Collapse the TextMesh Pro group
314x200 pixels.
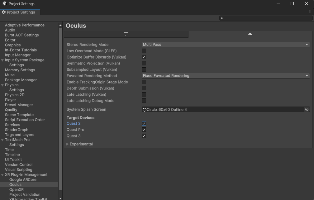2,140
